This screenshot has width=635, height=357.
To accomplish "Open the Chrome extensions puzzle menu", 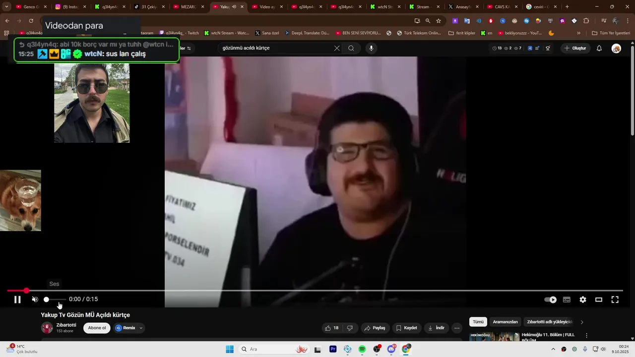I will (586, 21).
